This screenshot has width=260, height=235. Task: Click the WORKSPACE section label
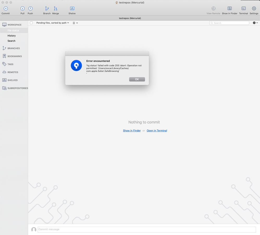(x=14, y=25)
